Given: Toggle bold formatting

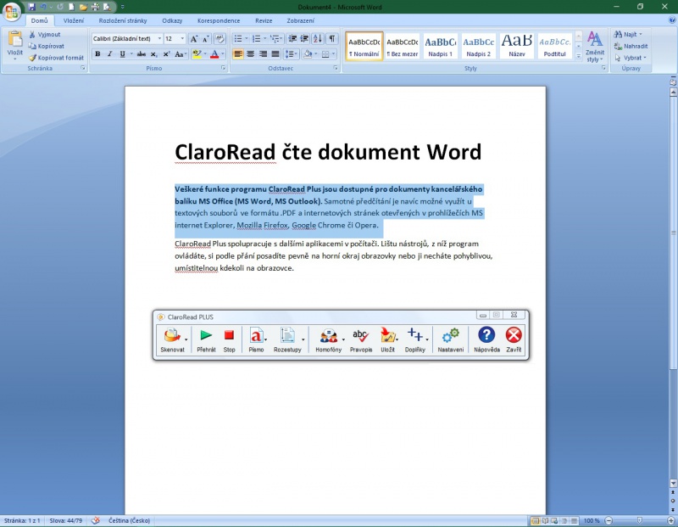Looking at the screenshot, I should (x=97, y=54).
